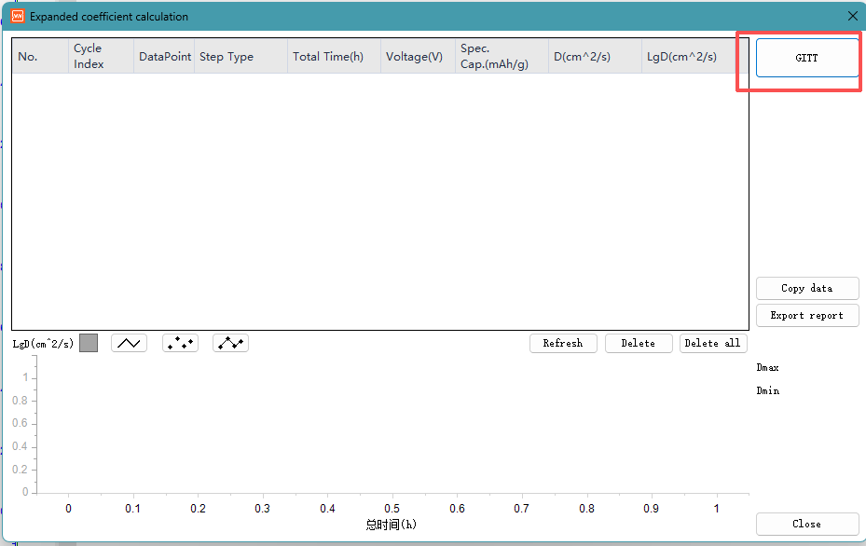This screenshot has width=866, height=546.
Task: Click the GITT button
Action: 806,58
